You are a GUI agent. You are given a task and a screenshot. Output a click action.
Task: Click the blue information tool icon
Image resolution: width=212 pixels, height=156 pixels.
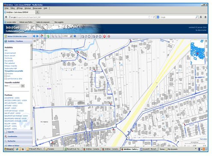tap(75, 36)
